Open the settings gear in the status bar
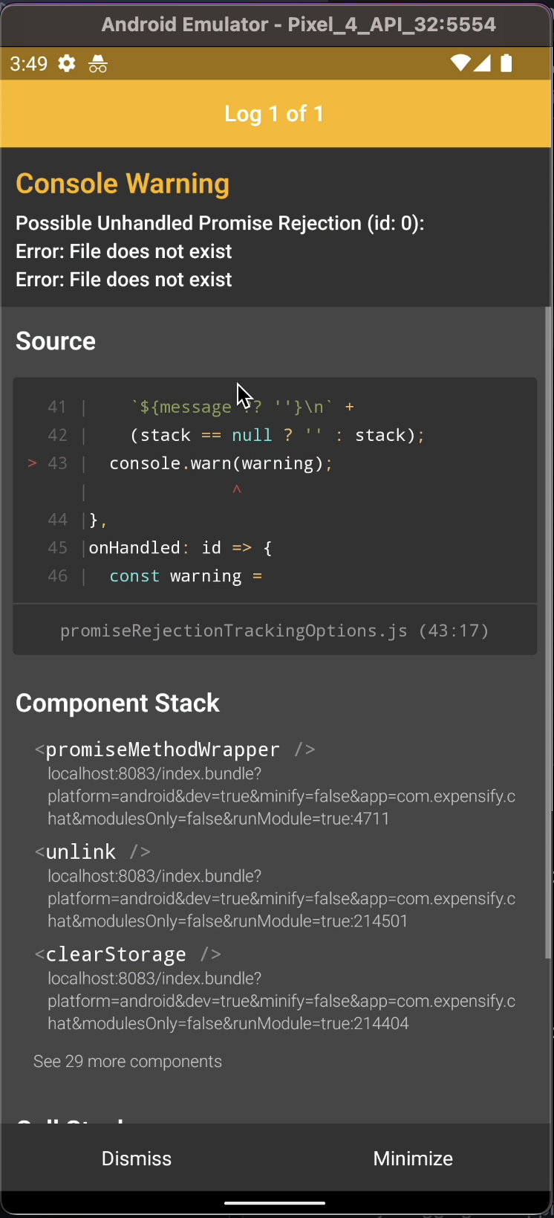Image resolution: width=554 pixels, height=1218 pixels. point(65,63)
